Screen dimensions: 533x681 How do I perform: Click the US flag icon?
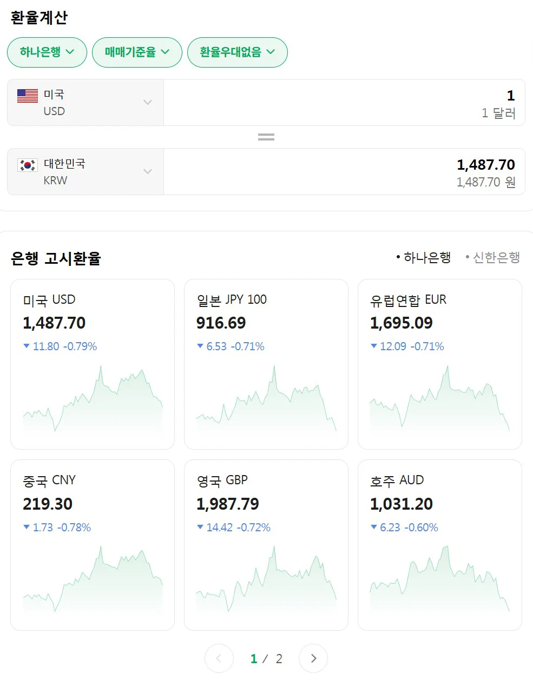tap(28, 96)
